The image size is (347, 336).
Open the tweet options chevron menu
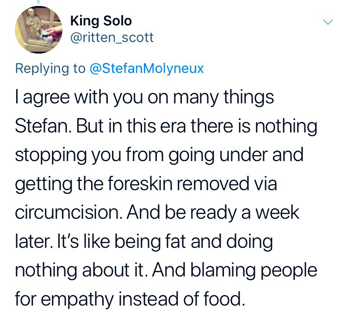[x=328, y=22]
